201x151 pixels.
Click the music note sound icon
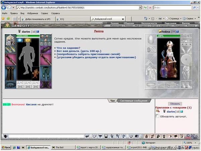tap(124, 136)
